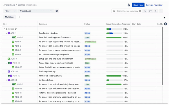169x105 pixels.
Task: Click the lock icon beside Save view
Action: pos(129,5)
